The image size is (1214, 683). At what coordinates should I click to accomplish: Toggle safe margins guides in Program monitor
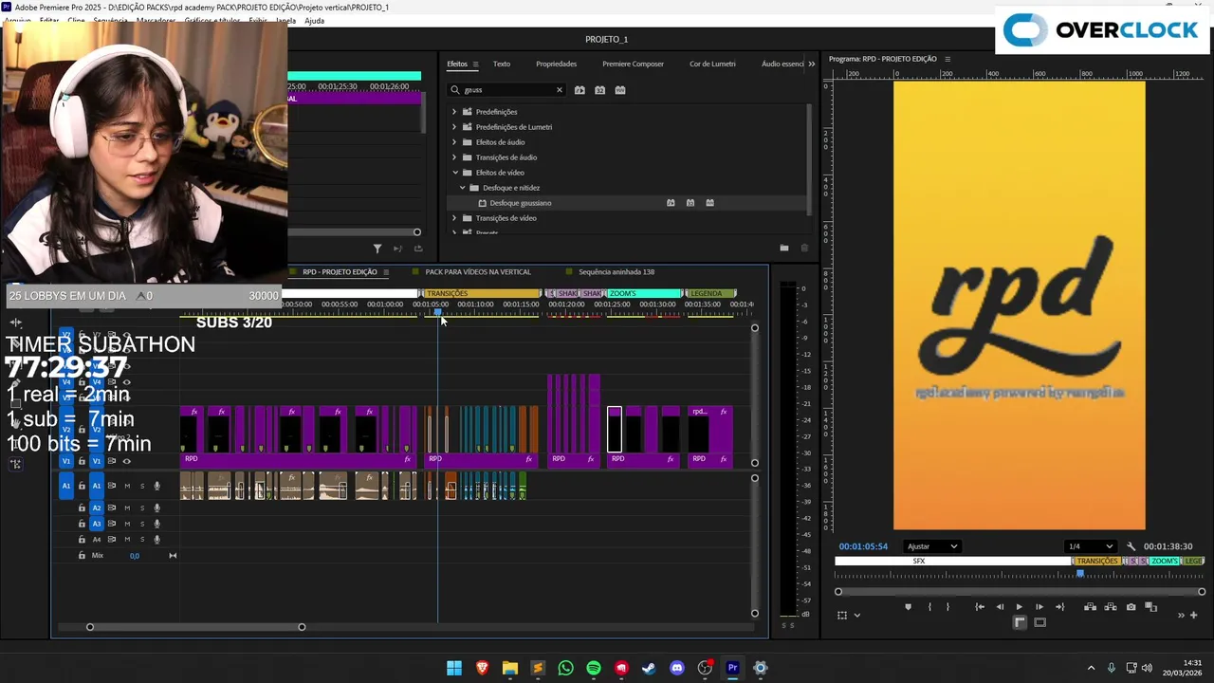tap(1039, 622)
